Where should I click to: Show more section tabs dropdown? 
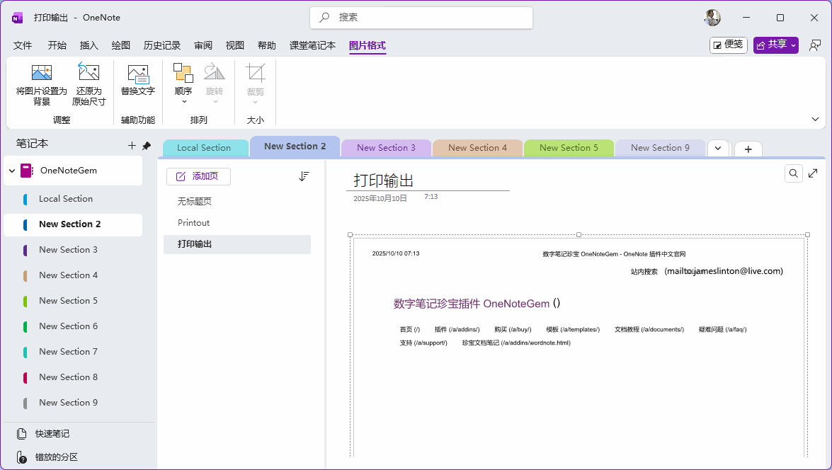point(718,148)
